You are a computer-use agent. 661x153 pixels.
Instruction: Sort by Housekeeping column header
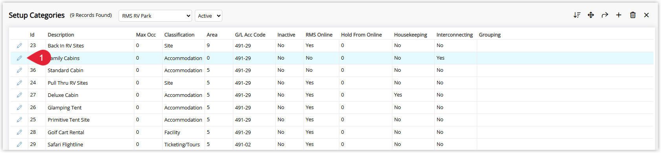[x=410, y=35]
